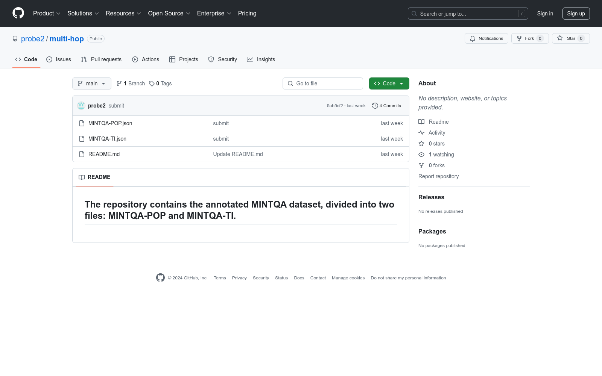Screen dimensions: 602x376
Task: Click the file icon beside README.md
Action: click(82, 154)
